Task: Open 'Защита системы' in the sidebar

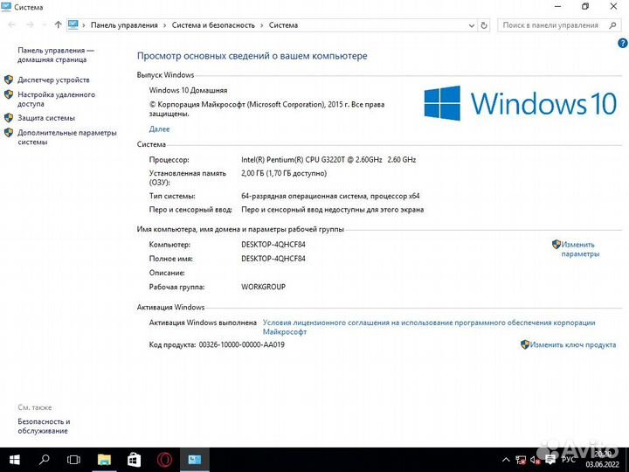Action: tap(46, 118)
